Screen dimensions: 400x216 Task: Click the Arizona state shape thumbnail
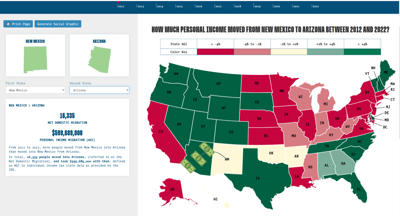100,59
